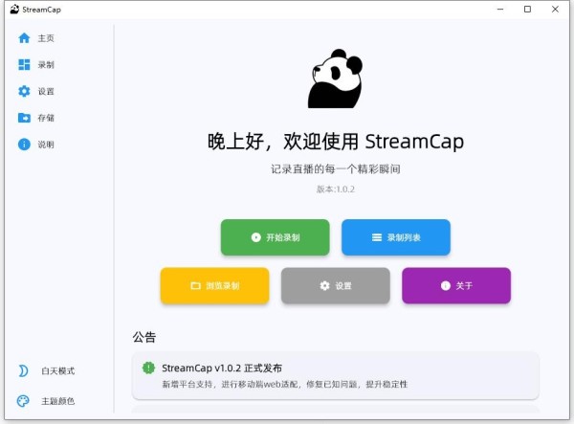Click the gray 设置 button
The image size is (574, 424).
336,285
